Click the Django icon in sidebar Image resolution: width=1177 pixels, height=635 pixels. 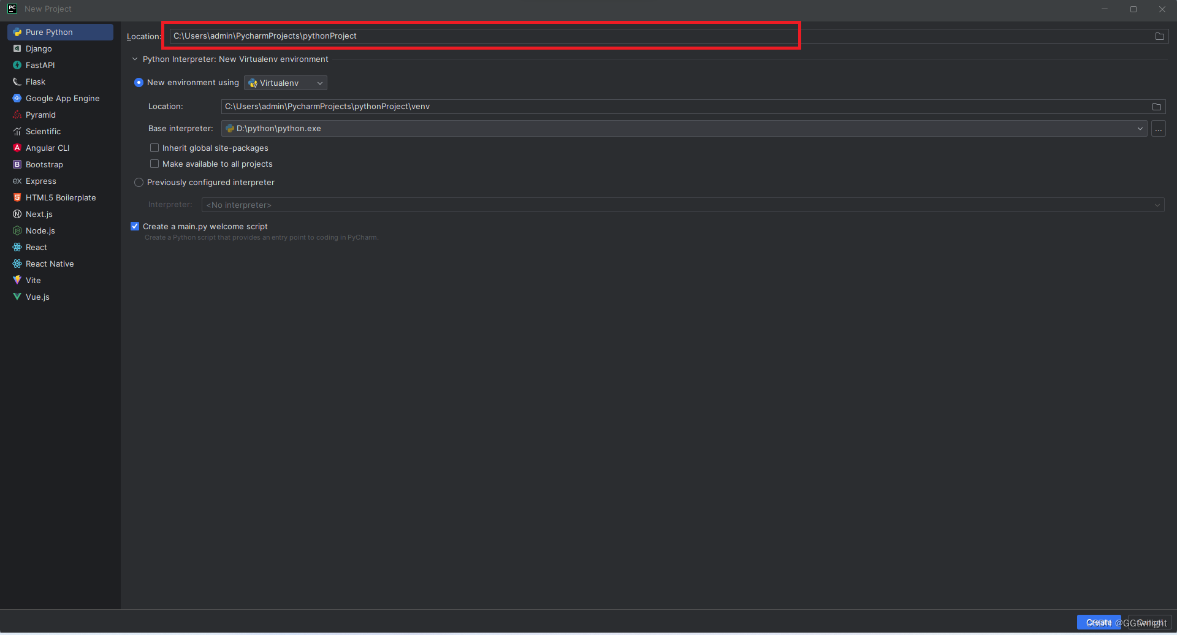[17, 49]
